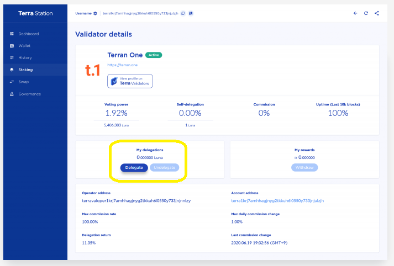The width and height of the screenshot is (394, 266).
Task: Click the My rewards ≈ 0.000000 value
Action: pos(304,158)
